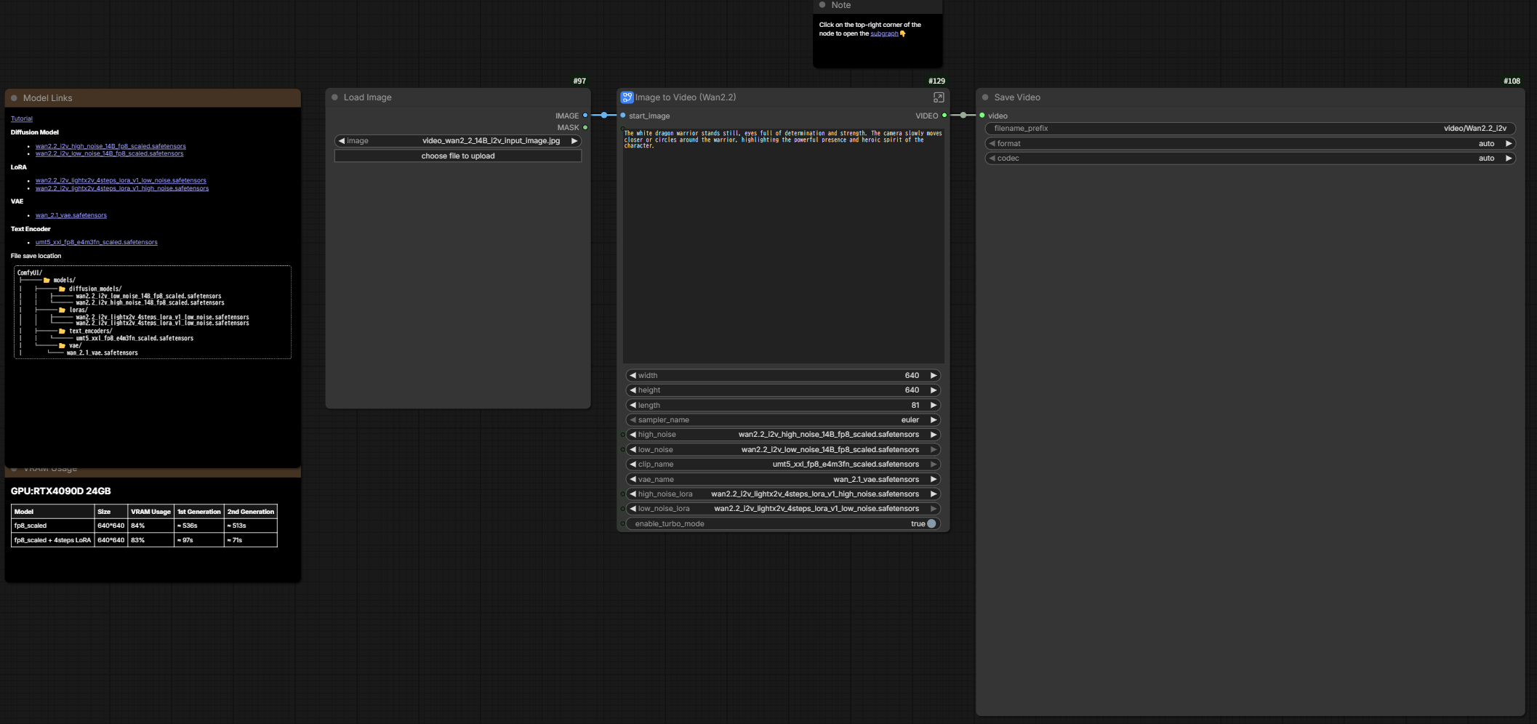This screenshot has width=1537, height=724.
Task: Open the codec dropdown in Save Video
Action: tap(1250, 158)
